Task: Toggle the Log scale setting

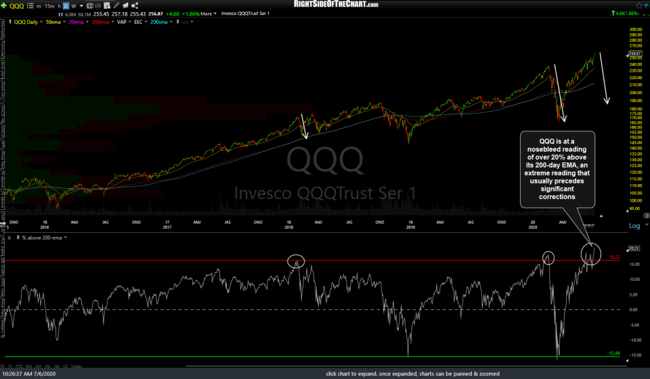Action: [x=634, y=226]
